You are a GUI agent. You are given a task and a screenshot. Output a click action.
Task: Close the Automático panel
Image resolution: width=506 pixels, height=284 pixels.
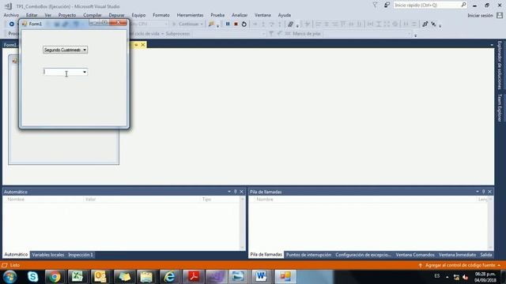point(241,192)
